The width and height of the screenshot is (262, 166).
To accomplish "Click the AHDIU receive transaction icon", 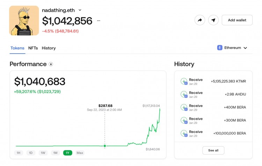I will [x=184, y=94].
